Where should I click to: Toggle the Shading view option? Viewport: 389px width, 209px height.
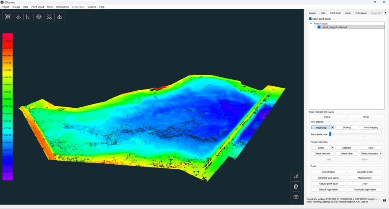346,127
